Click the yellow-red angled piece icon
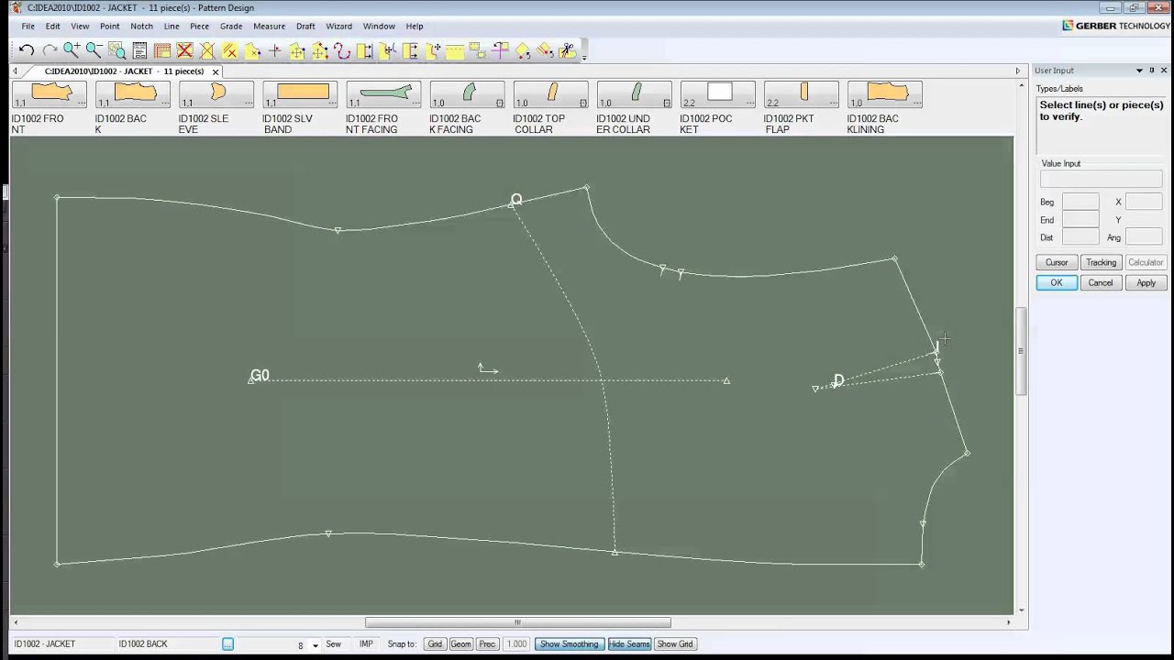1174x660 pixels. [546, 50]
